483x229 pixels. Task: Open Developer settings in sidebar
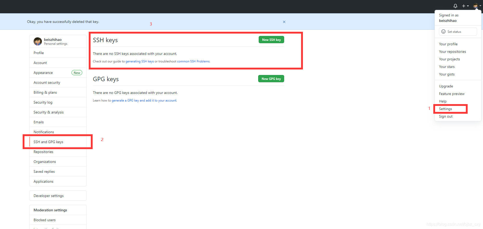[49, 196]
